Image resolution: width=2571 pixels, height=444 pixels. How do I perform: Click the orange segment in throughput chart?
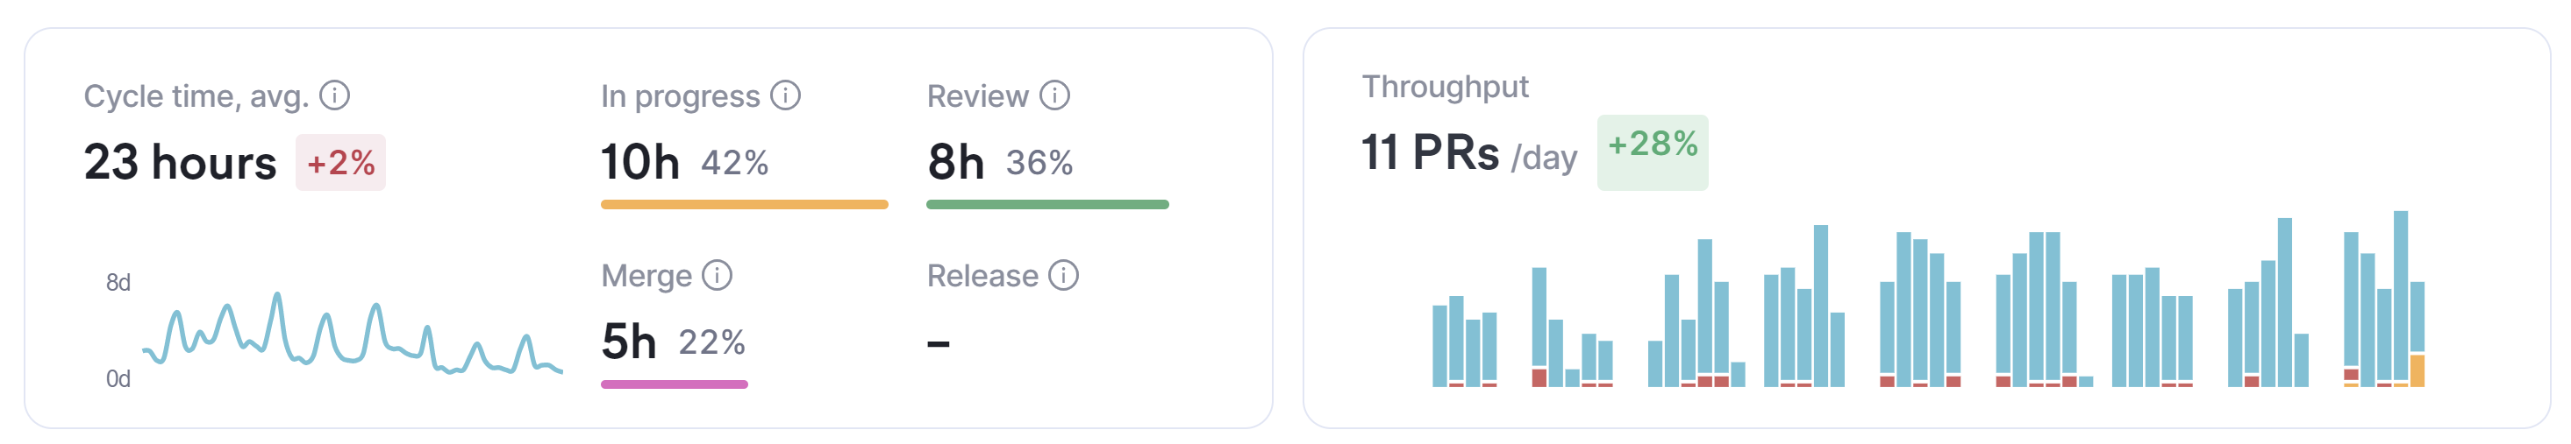pos(2417,370)
